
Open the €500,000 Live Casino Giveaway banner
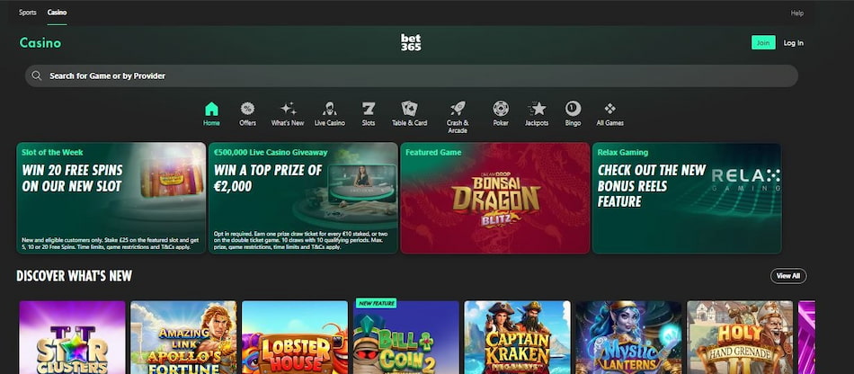tap(303, 198)
